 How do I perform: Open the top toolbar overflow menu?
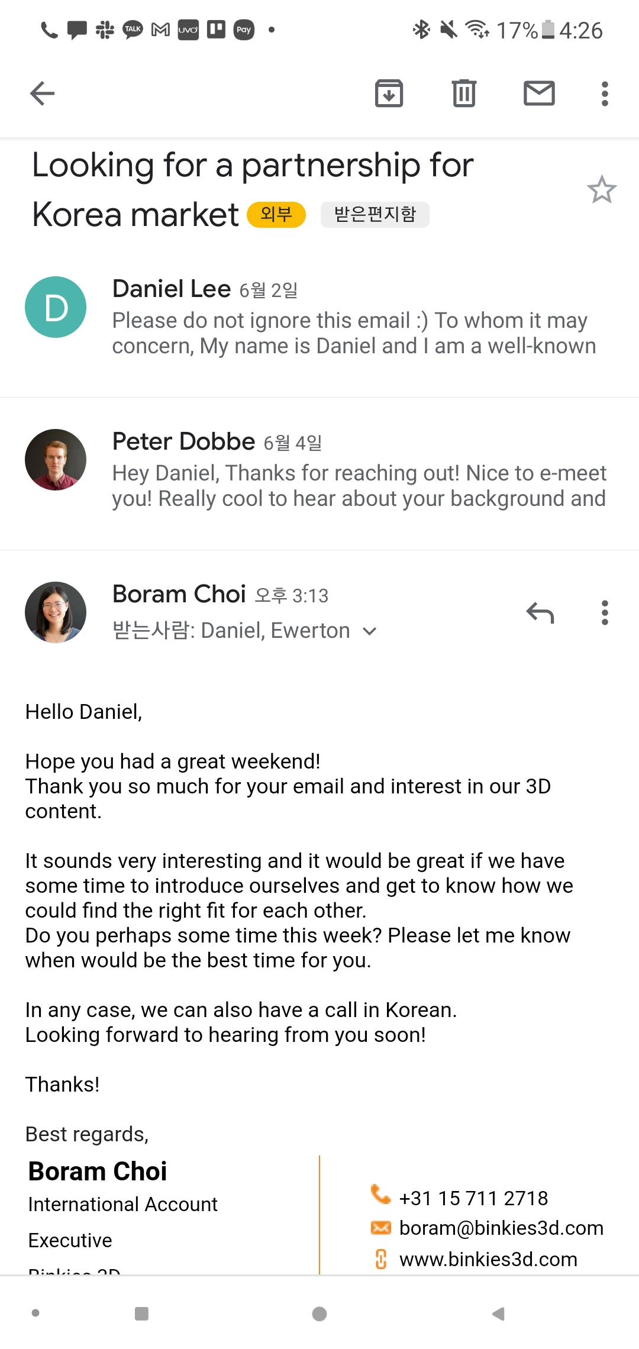[x=604, y=93]
